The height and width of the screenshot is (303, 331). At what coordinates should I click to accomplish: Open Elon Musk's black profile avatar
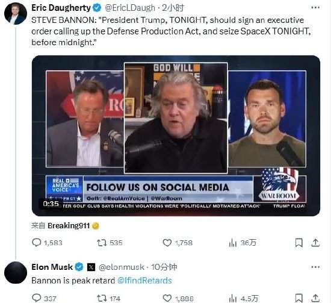coord(16,272)
